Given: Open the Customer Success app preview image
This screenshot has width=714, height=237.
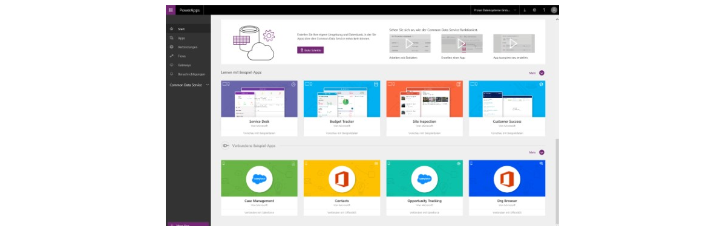Looking at the screenshot, I should (507, 99).
